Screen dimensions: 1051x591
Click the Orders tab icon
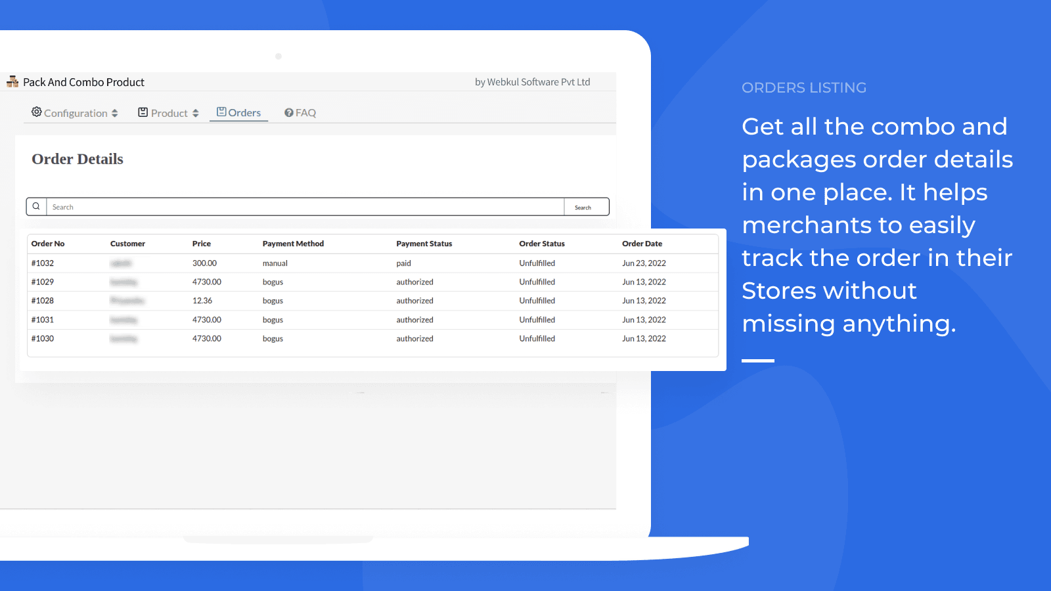pos(221,112)
